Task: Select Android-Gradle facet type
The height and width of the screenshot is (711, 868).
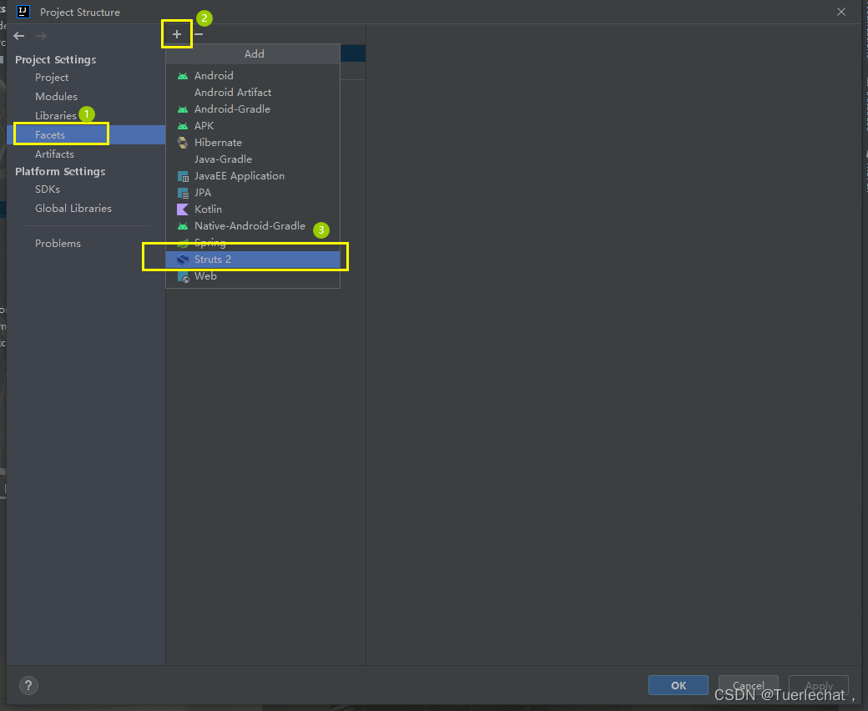Action: click(x=253, y=109)
